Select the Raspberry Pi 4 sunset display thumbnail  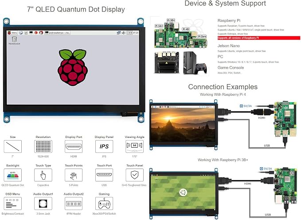184,125
